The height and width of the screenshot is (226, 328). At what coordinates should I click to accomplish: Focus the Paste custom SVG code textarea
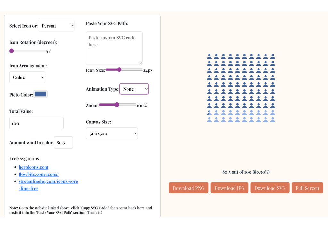114,48
